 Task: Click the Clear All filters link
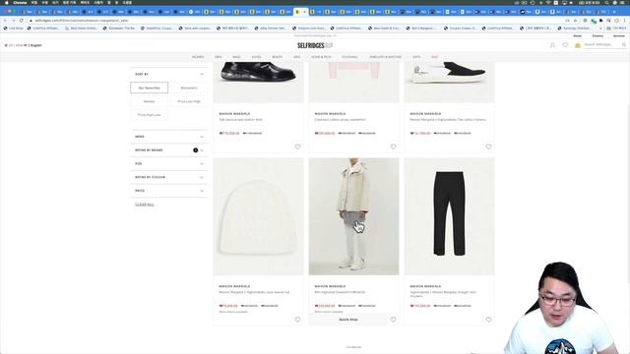tap(145, 205)
